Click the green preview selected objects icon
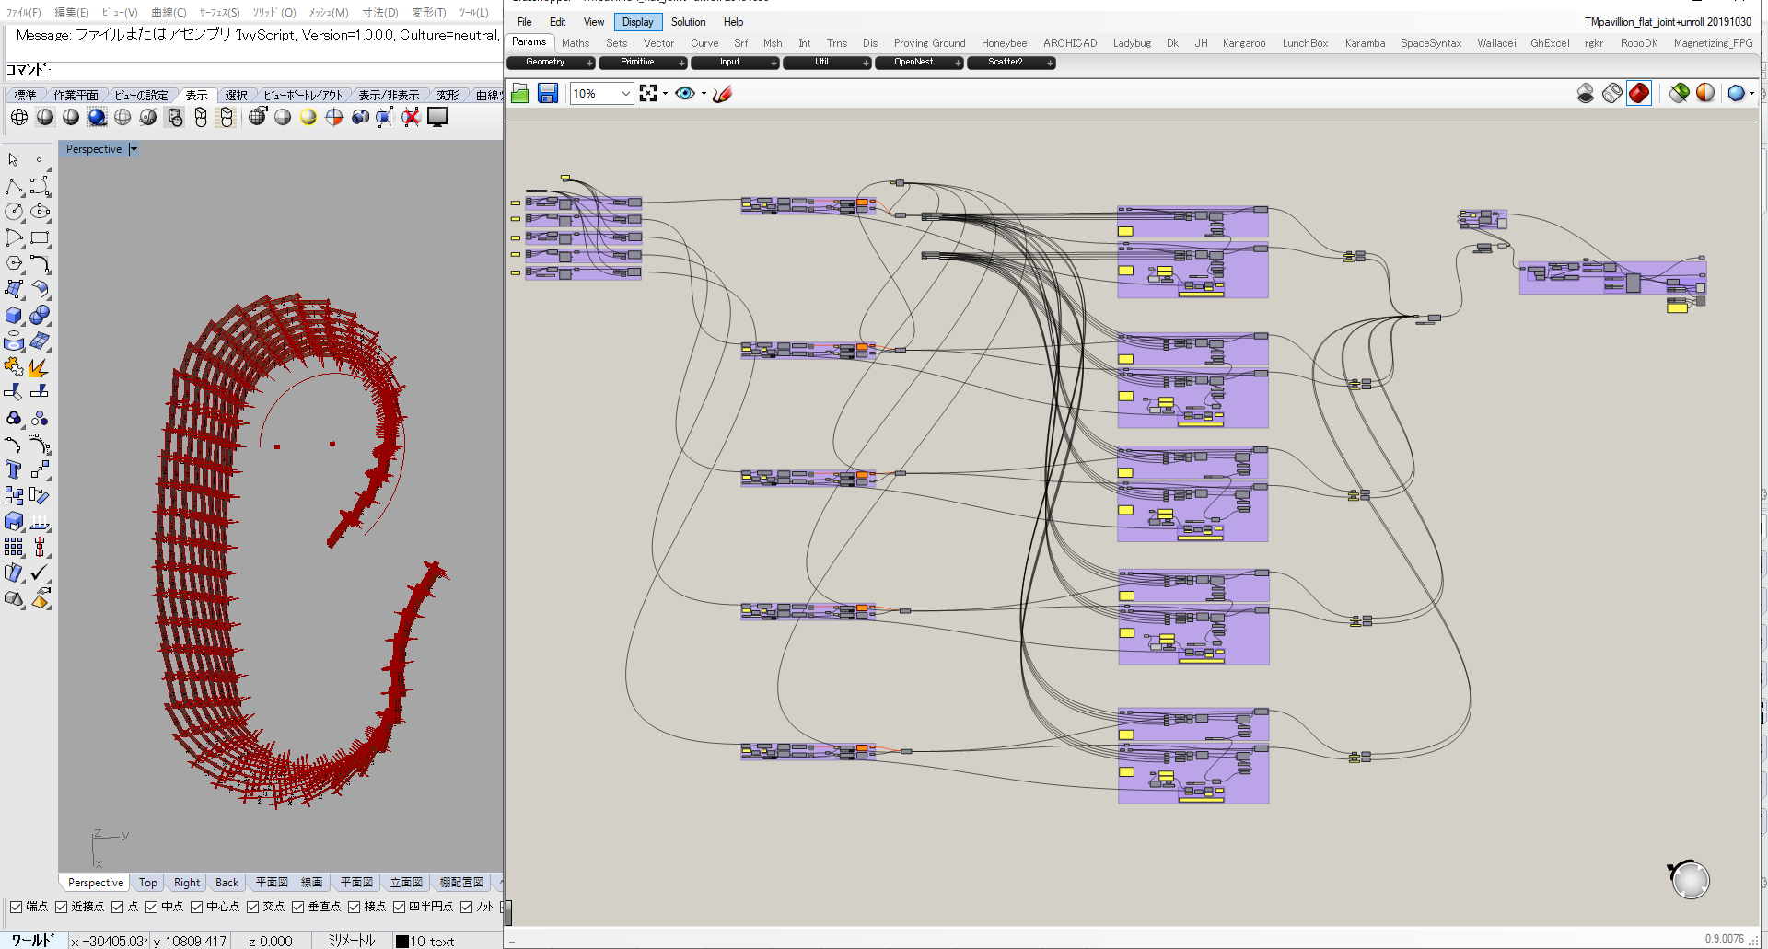1768x949 pixels. 1680,93
